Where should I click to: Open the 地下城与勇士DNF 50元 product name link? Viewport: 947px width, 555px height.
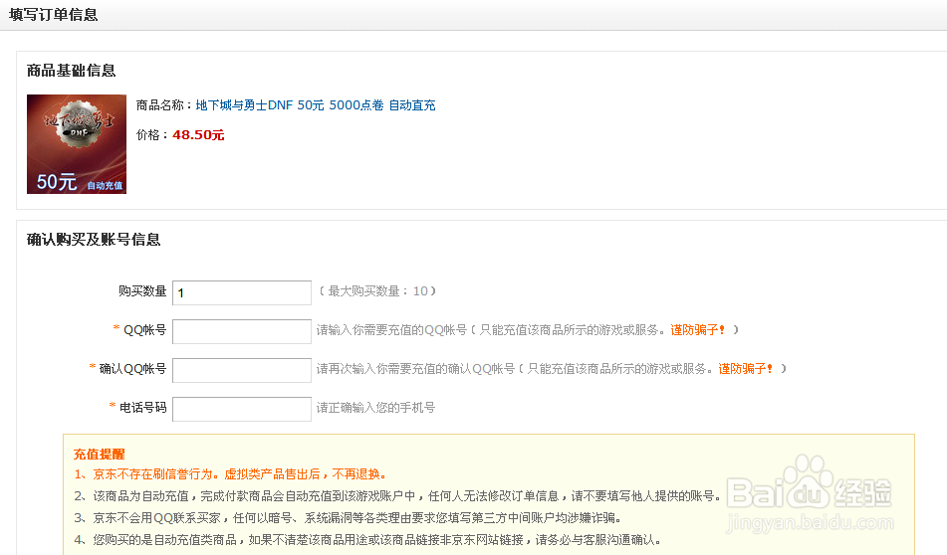[316, 105]
